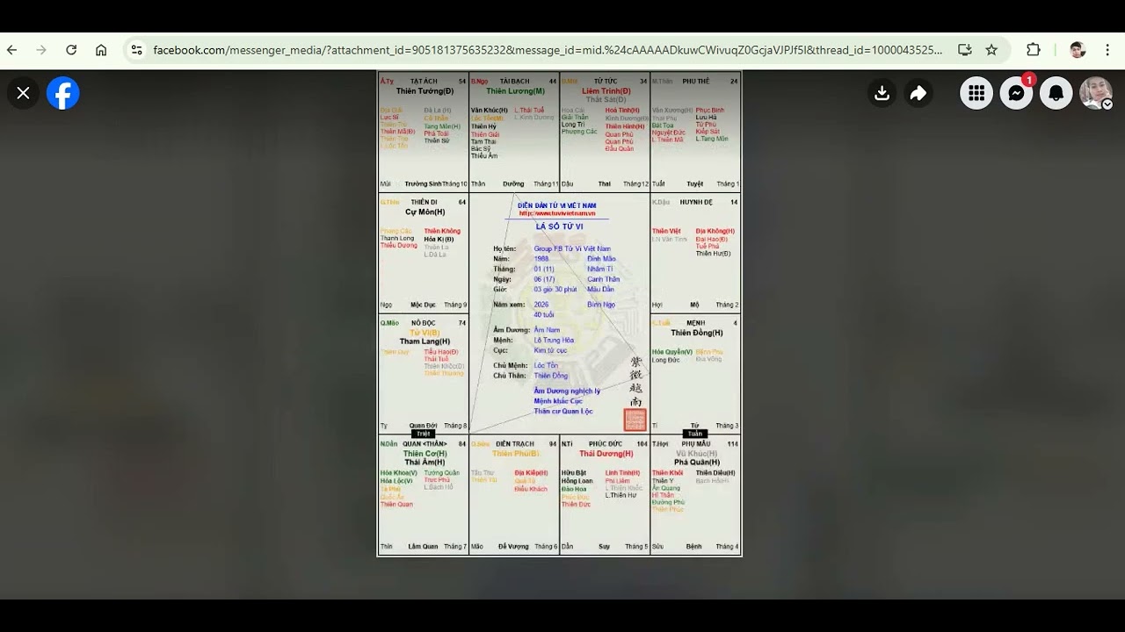Reload the current page

[71, 50]
